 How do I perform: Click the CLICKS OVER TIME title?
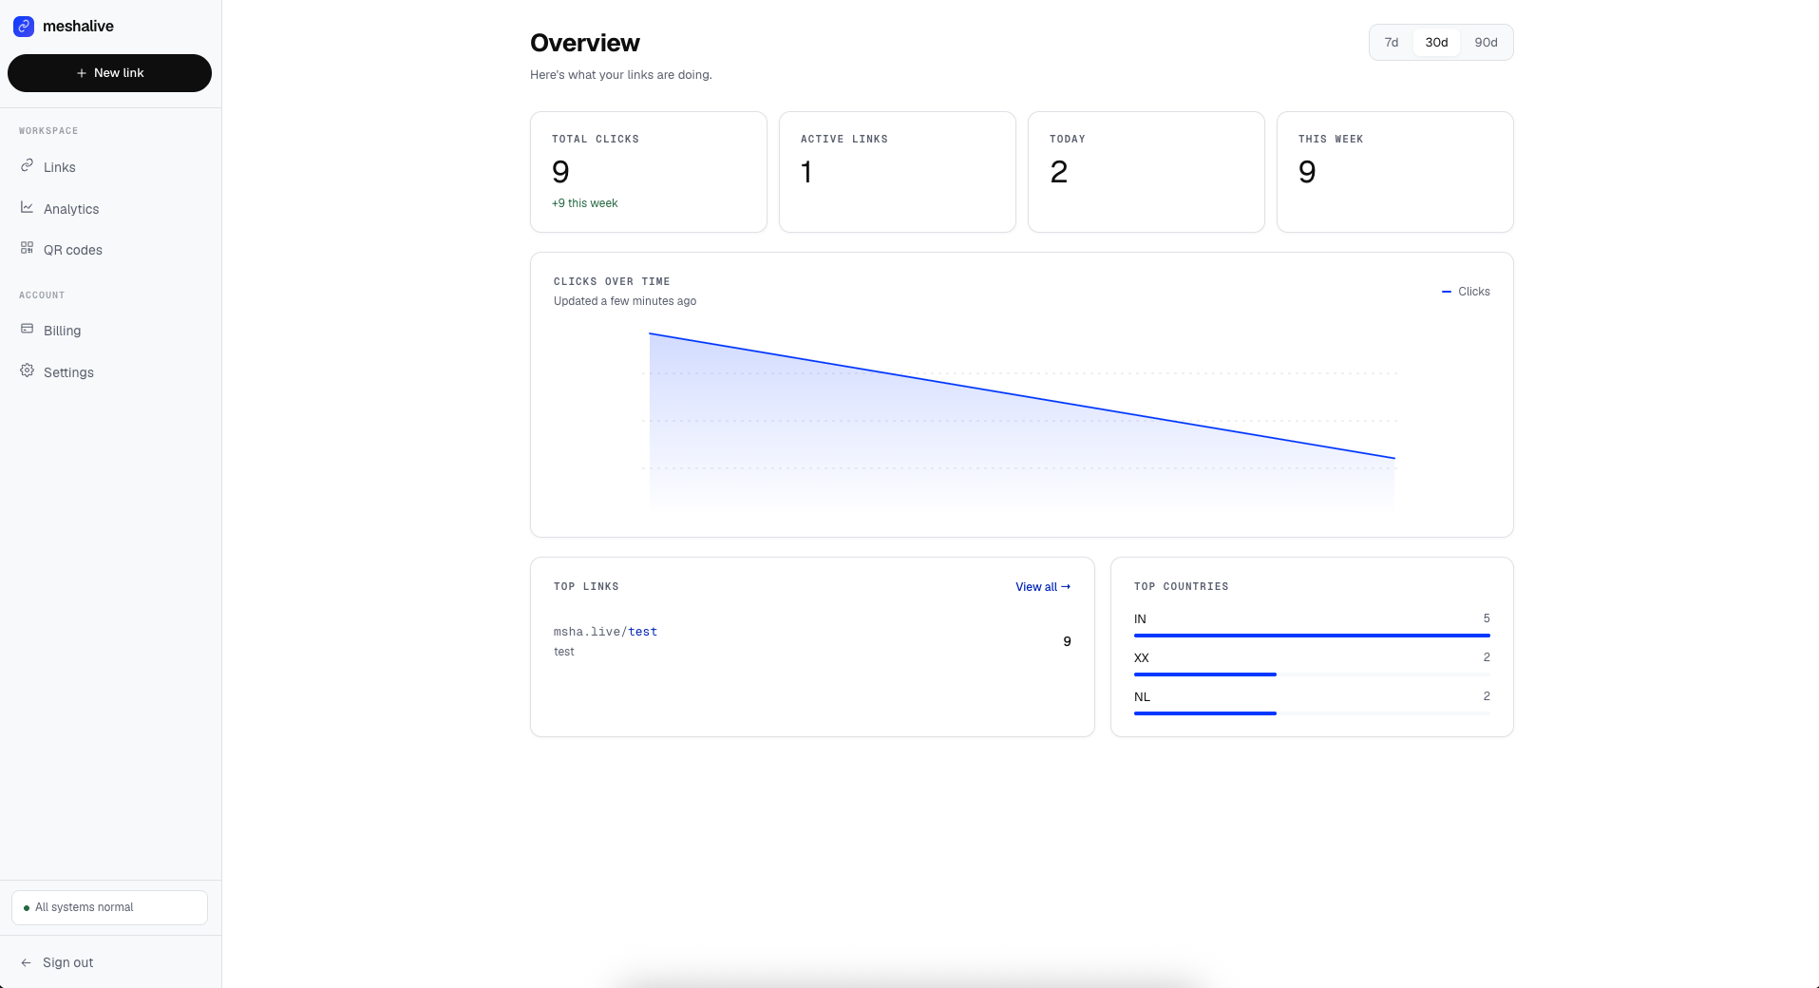pyautogui.click(x=612, y=282)
